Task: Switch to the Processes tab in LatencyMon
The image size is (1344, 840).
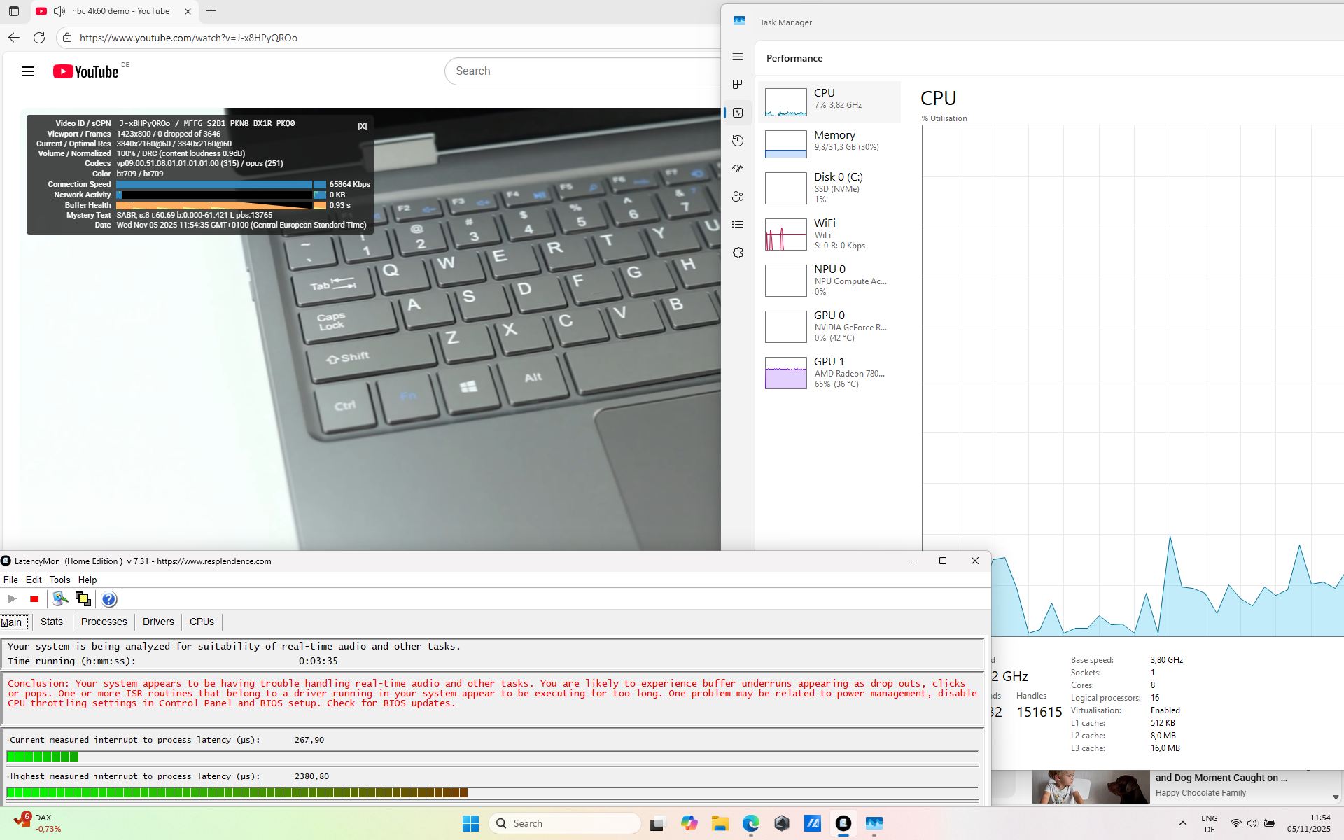Action: pyautogui.click(x=104, y=622)
